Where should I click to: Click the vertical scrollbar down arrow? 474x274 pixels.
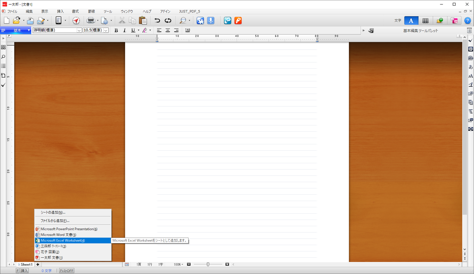[465, 249]
